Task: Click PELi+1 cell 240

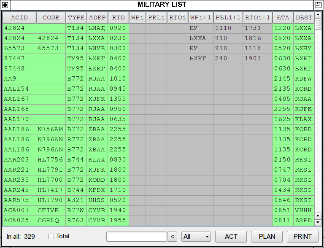Action: point(228,59)
